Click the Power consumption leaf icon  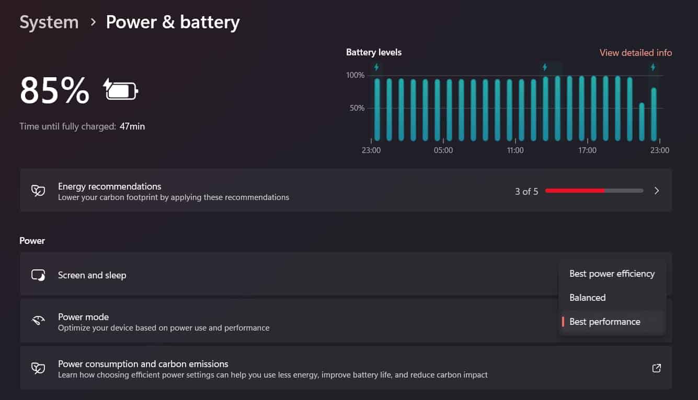pyautogui.click(x=38, y=368)
